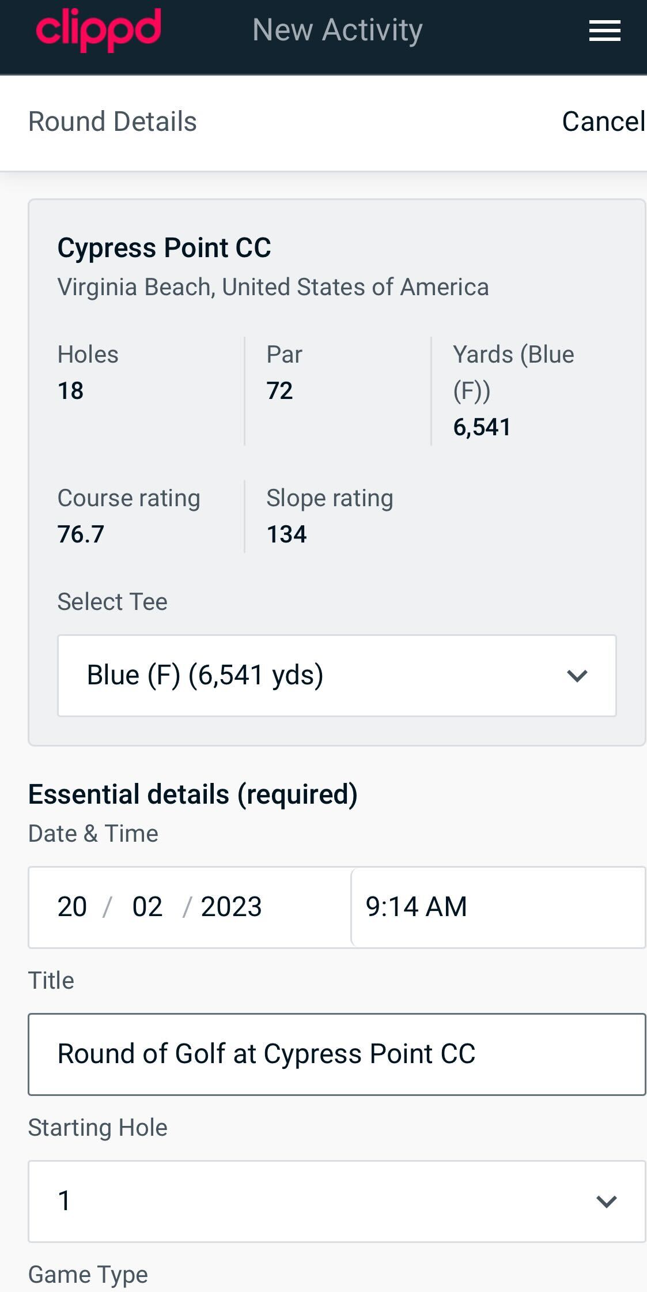The image size is (647, 1292).
Task: Click the clippd logo
Action: click(99, 29)
